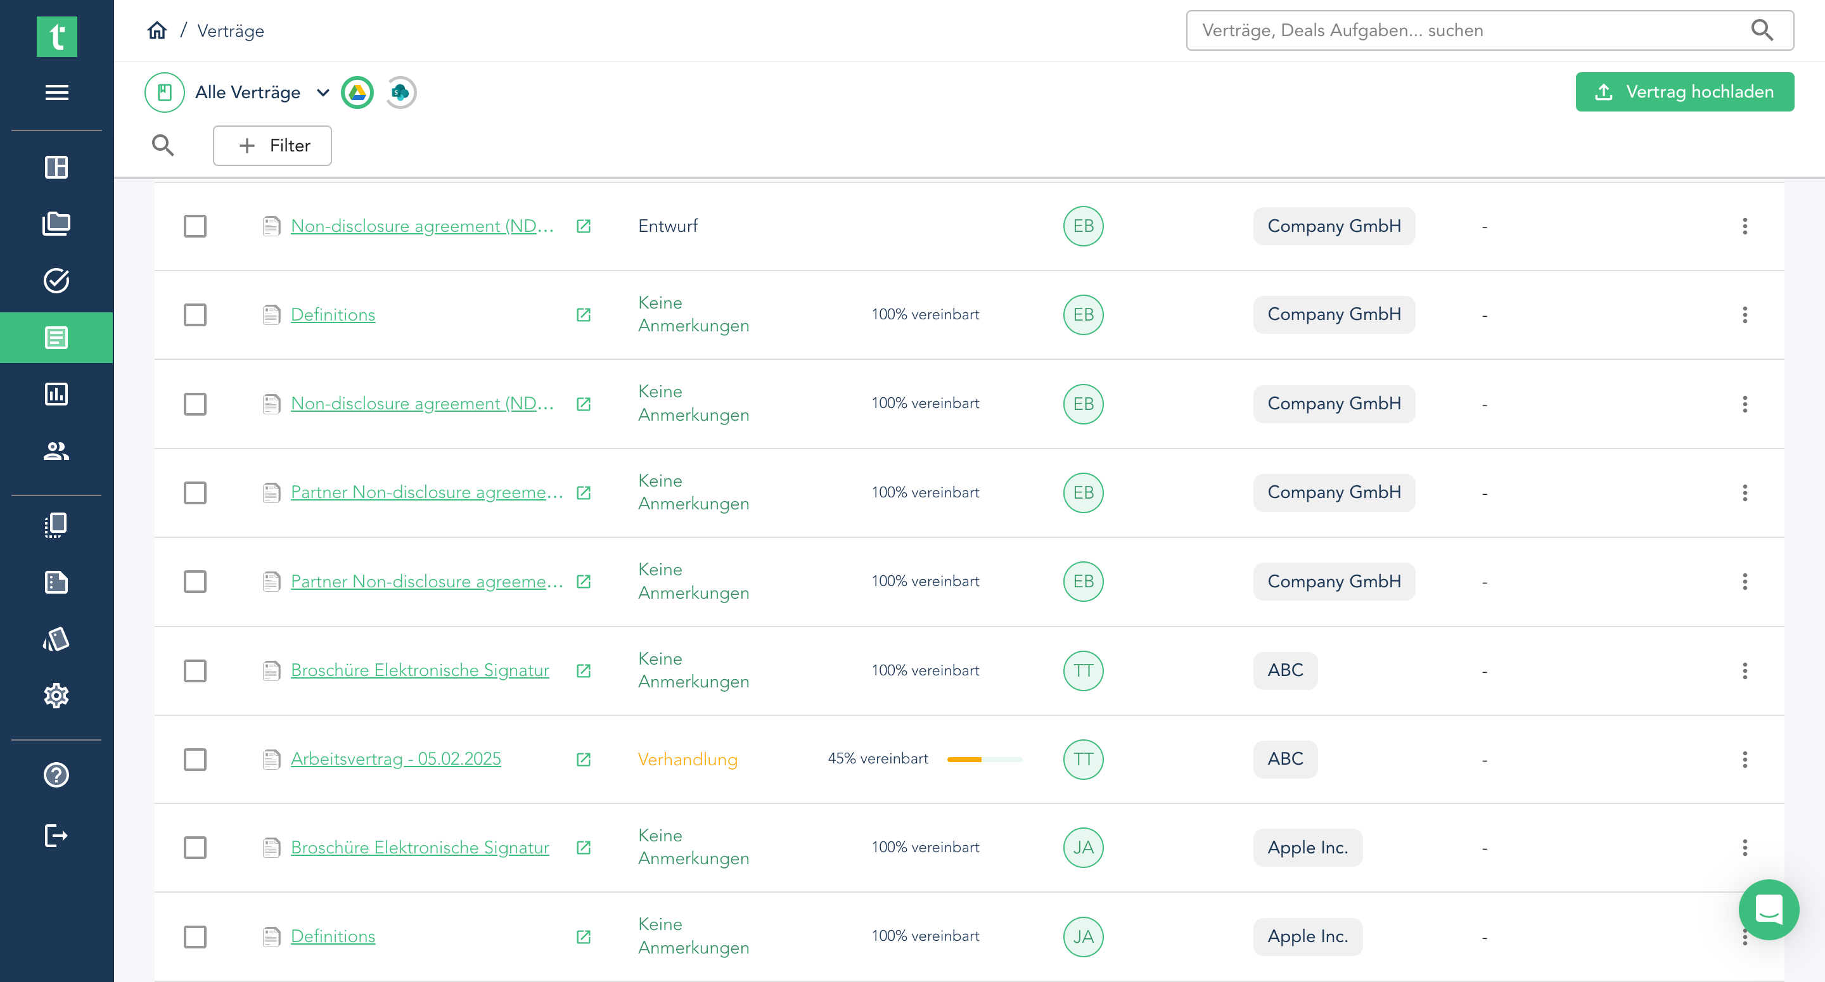Check the box for first Definitions row
The image size is (1825, 982).
[195, 315]
